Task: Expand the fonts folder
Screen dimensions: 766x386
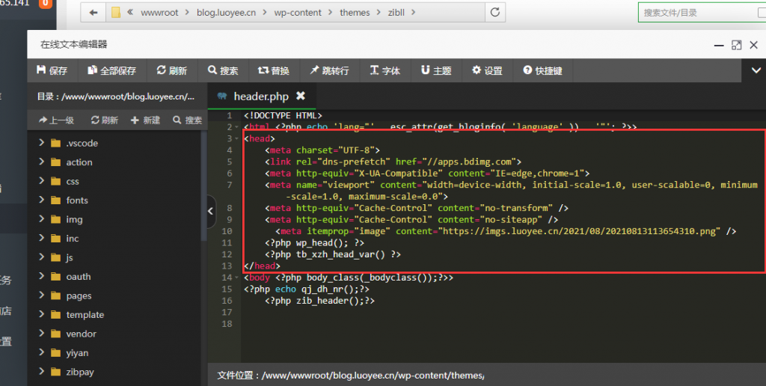Action: coord(42,200)
